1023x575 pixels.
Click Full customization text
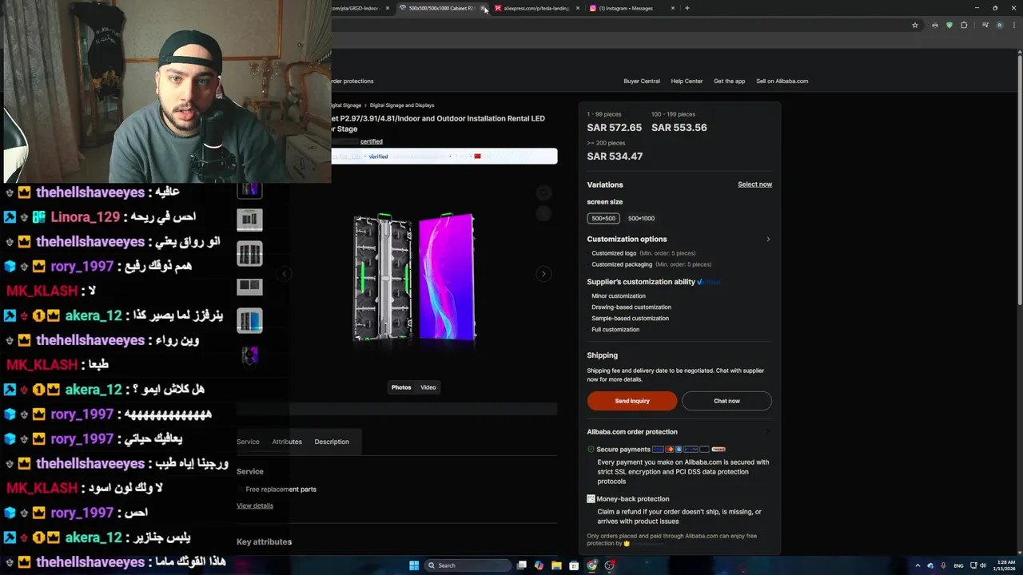[x=615, y=329]
